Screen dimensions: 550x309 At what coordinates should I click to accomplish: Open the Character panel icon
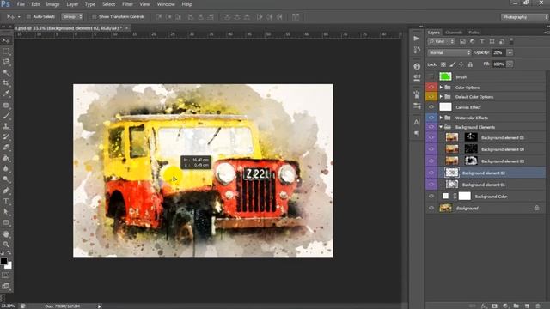pyautogui.click(x=417, y=122)
